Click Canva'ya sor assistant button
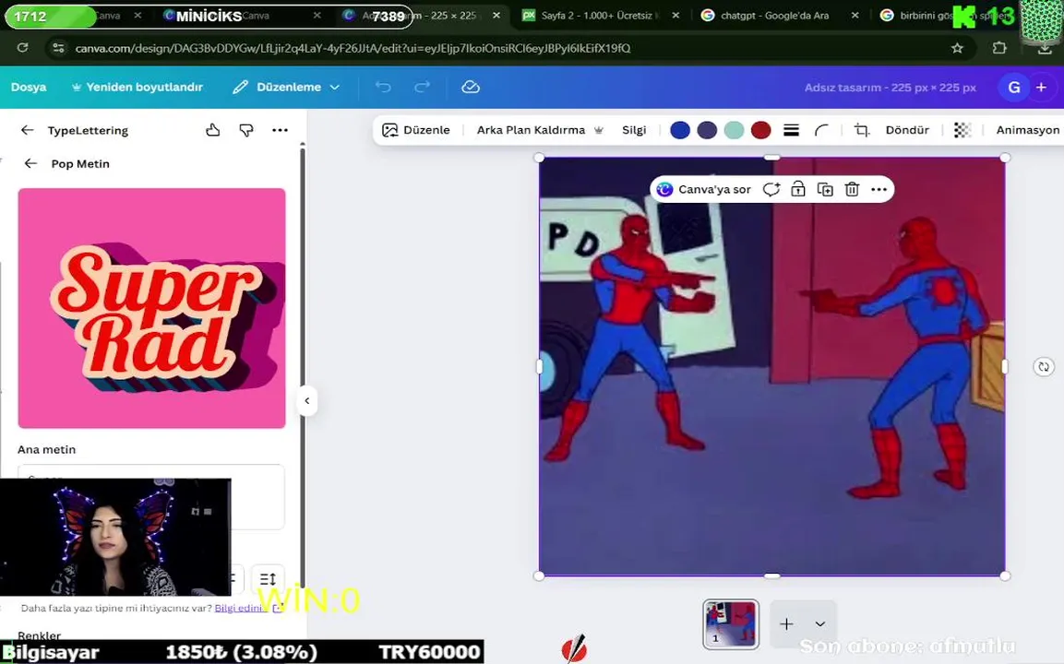 pyautogui.click(x=704, y=189)
